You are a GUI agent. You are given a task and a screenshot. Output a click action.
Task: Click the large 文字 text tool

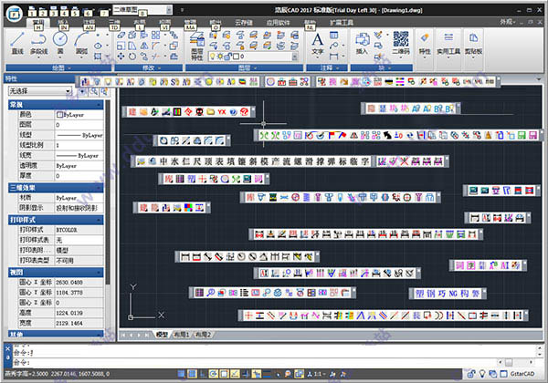(x=317, y=44)
